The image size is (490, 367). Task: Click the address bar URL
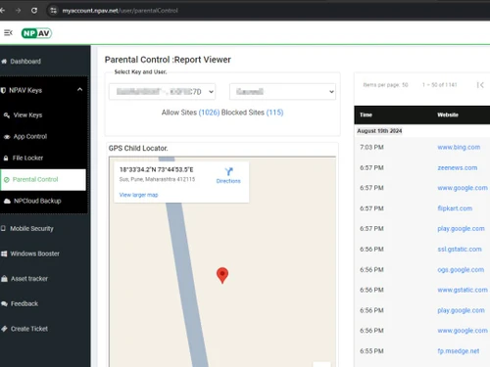click(120, 11)
